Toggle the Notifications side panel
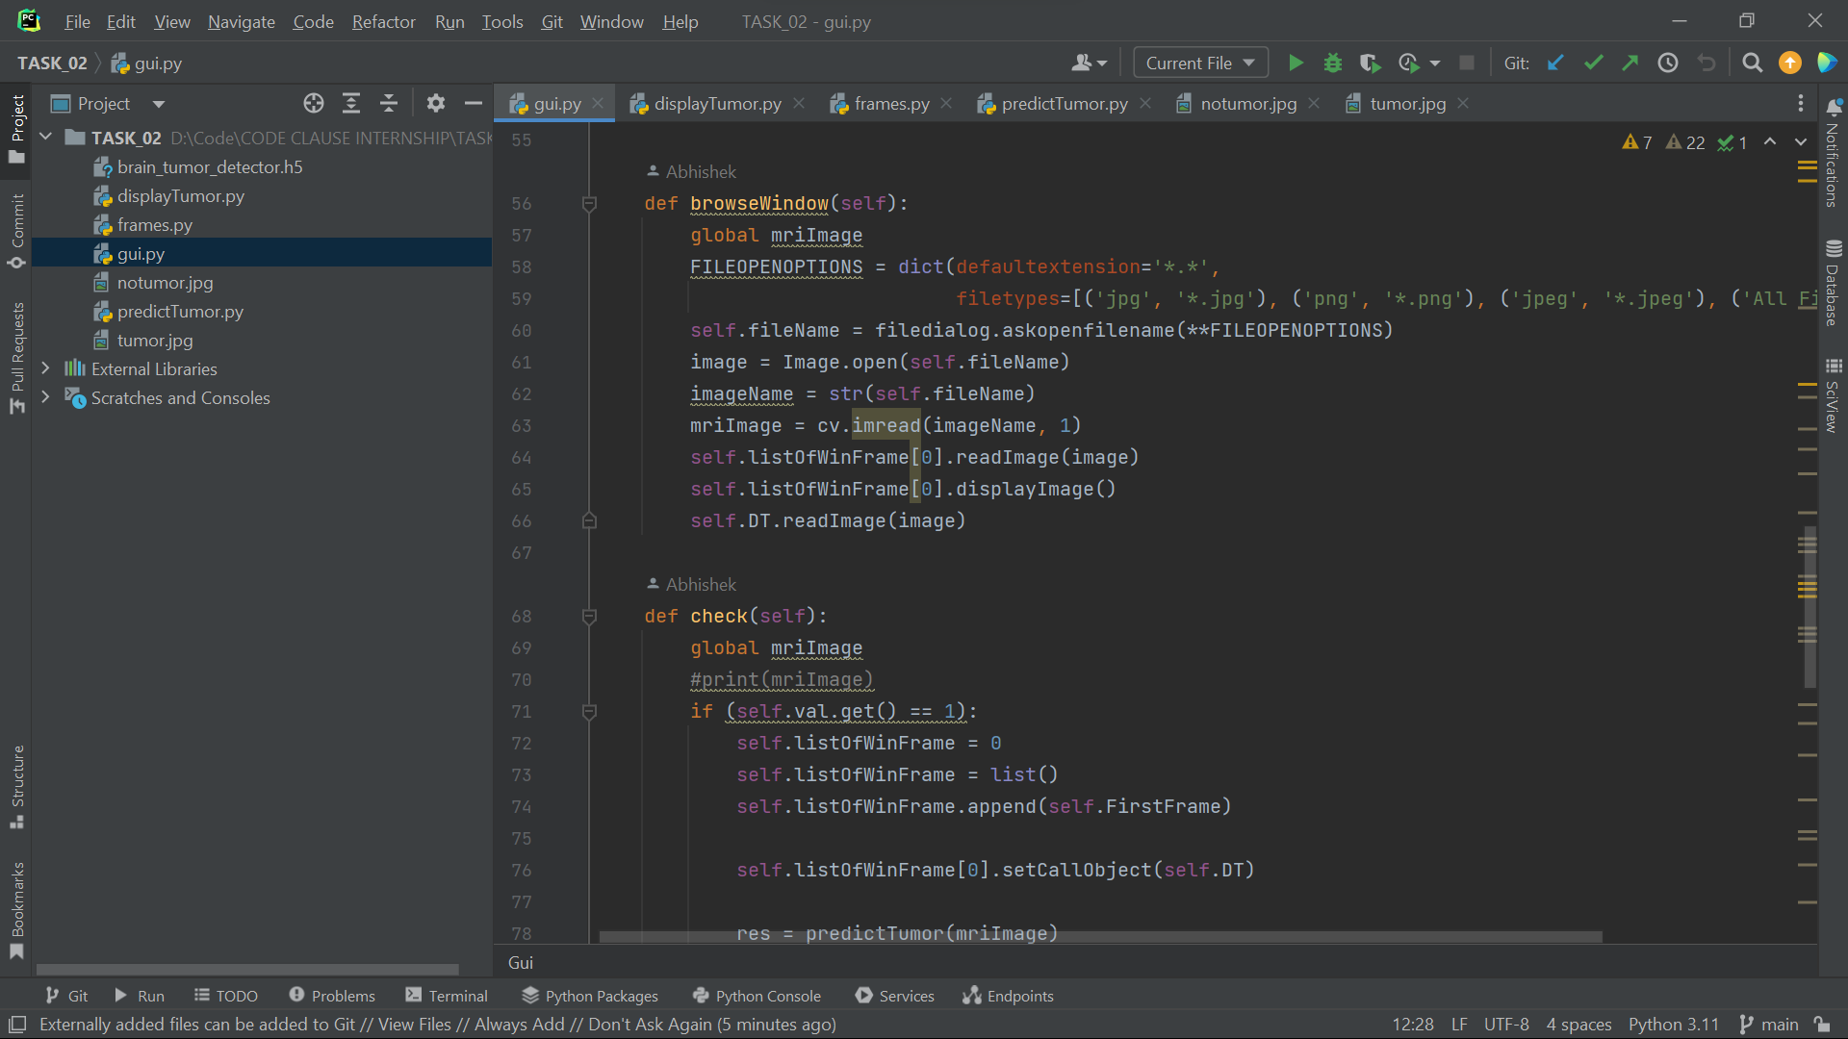Image resolution: width=1848 pixels, height=1039 pixels. (x=1833, y=154)
